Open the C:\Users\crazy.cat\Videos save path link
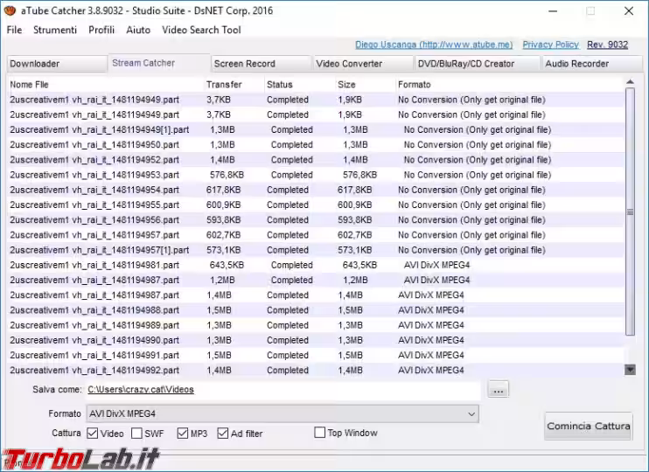Screen dimensions: 649x472 (x=141, y=390)
